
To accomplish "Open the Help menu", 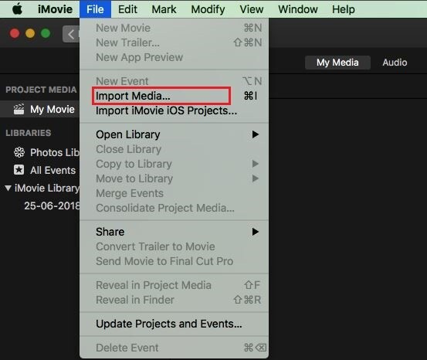I will pos(343,9).
